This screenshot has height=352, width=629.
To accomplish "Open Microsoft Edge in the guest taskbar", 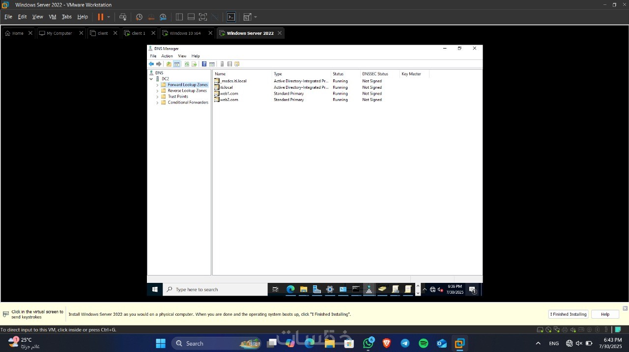I will point(290,289).
